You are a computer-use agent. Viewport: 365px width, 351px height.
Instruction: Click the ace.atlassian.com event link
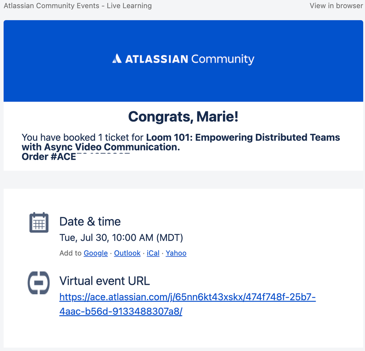(x=187, y=297)
